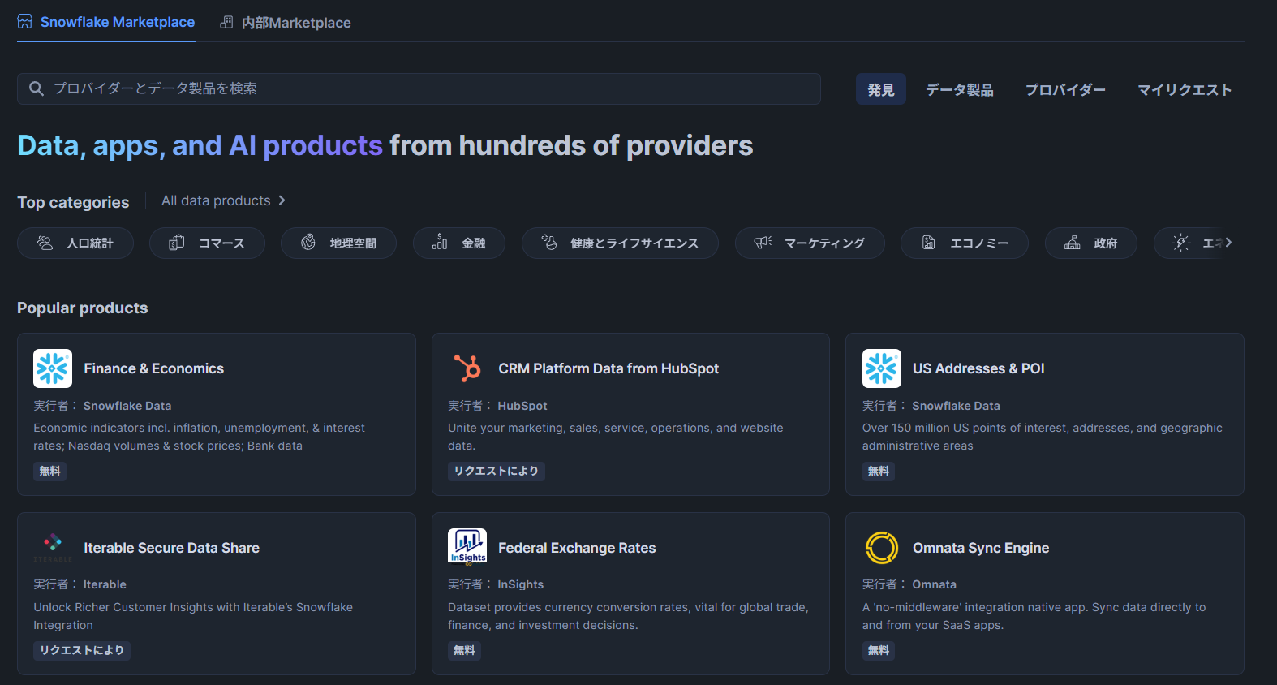This screenshot has height=685, width=1277.
Task: Click the エコノミー document icon
Action: (929, 243)
